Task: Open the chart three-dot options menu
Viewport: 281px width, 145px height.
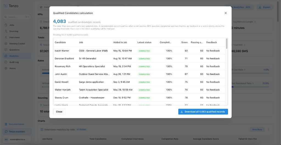Action: [268, 129]
